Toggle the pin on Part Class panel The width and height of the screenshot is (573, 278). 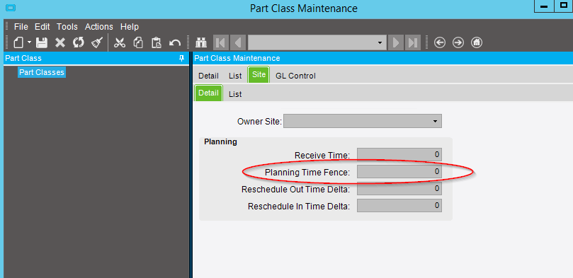(181, 59)
